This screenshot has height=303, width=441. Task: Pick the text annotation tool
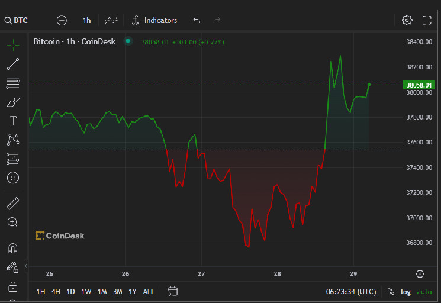tap(13, 121)
